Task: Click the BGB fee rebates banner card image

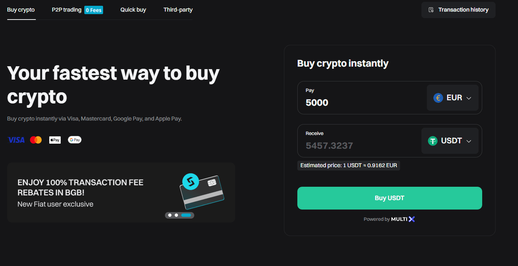Action: click(202, 192)
